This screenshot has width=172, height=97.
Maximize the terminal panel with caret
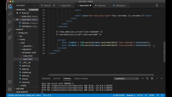[x=157, y=78]
